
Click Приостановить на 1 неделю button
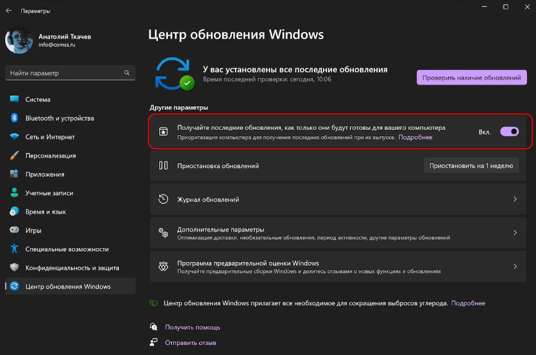[x=471, y=166]
